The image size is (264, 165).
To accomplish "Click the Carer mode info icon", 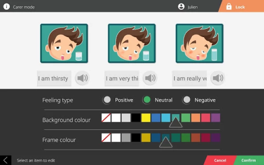I will (6, 7).
